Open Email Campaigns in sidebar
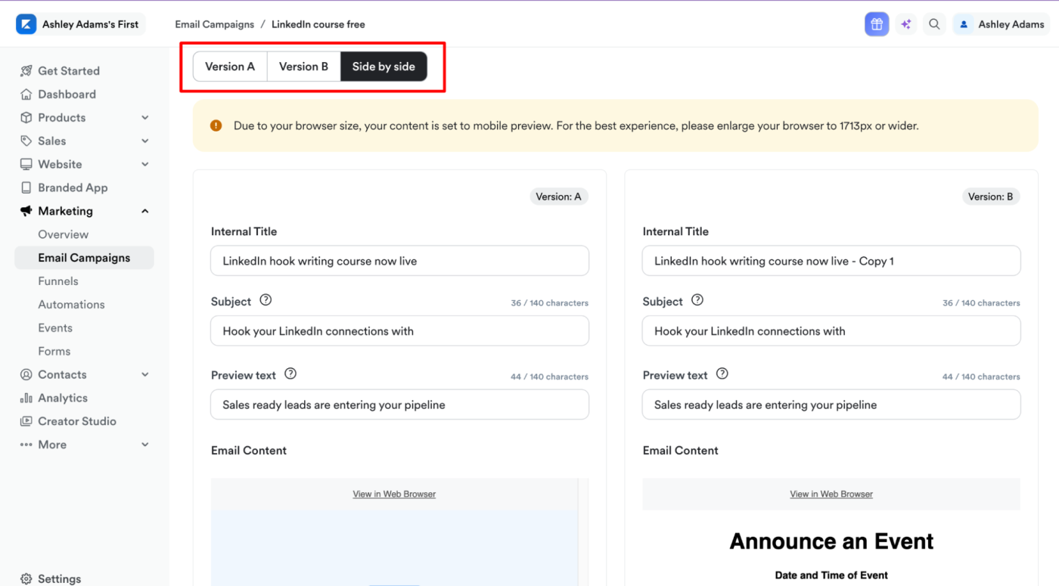The image size is (1059, 586). point(84,258)
